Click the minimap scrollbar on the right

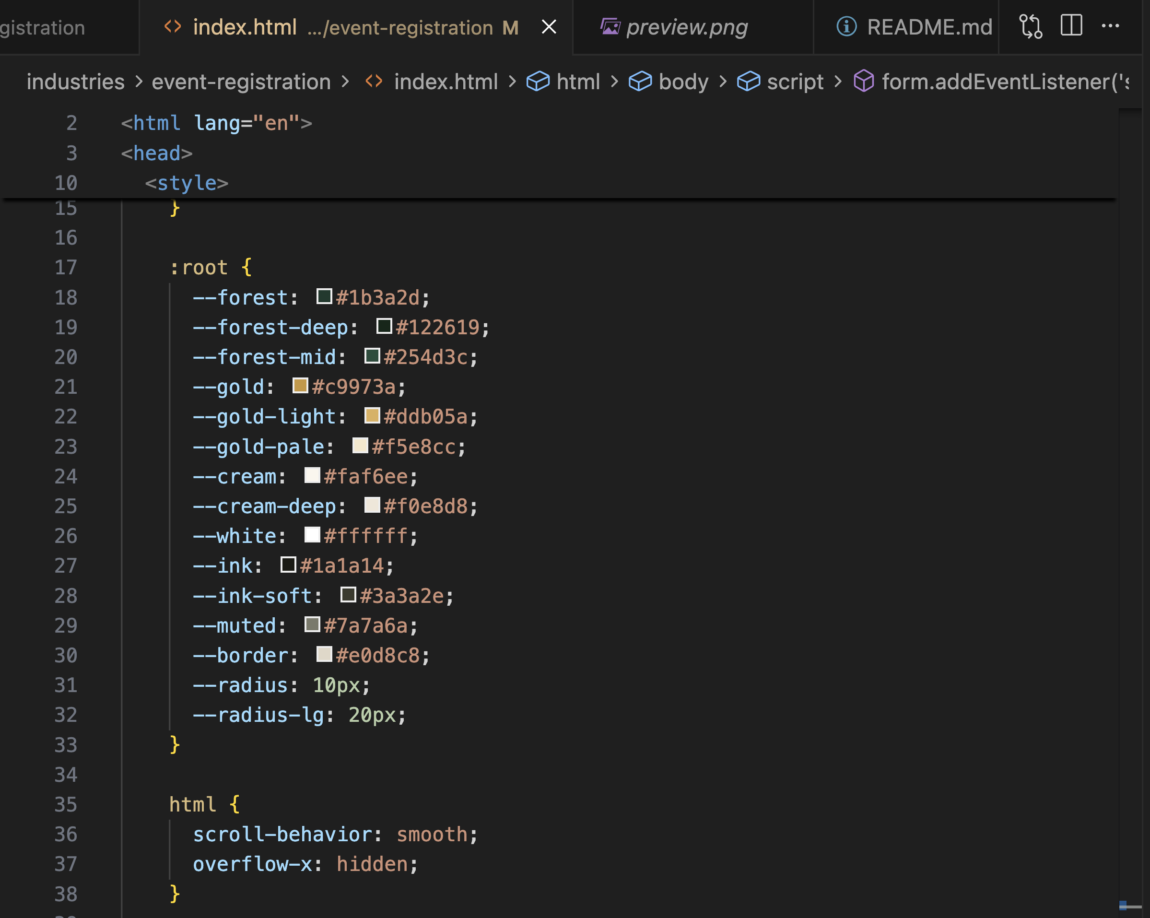click(x=1130, y=480)
